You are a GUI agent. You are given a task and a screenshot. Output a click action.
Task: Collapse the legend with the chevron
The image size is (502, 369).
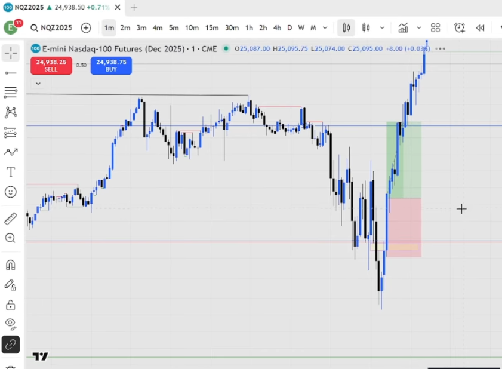click(x=38, y=84)
